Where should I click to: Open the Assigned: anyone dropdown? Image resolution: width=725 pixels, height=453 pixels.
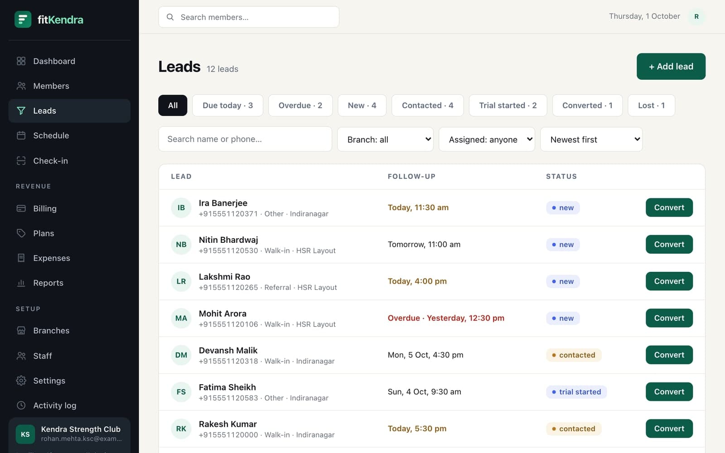pyautogui.click(x=487, y=140)
